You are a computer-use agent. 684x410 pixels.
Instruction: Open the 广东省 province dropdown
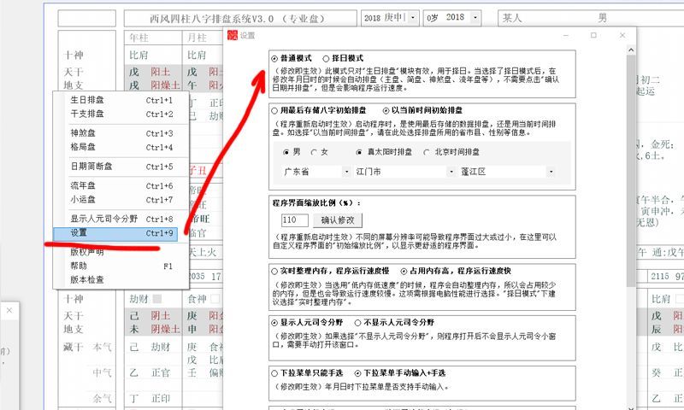(346, 172)
